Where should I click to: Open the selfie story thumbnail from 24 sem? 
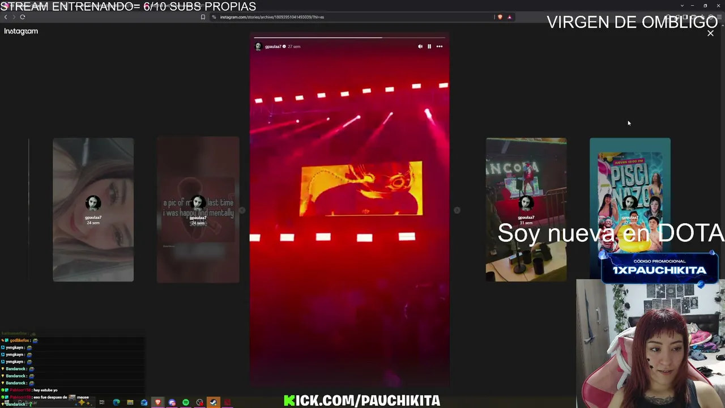(93, 210)
